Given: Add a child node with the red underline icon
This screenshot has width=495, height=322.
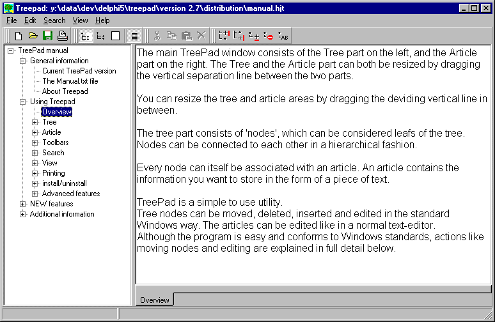Looking at the screenshot, I should [254, 36].
